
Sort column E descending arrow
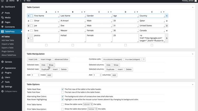164,12
